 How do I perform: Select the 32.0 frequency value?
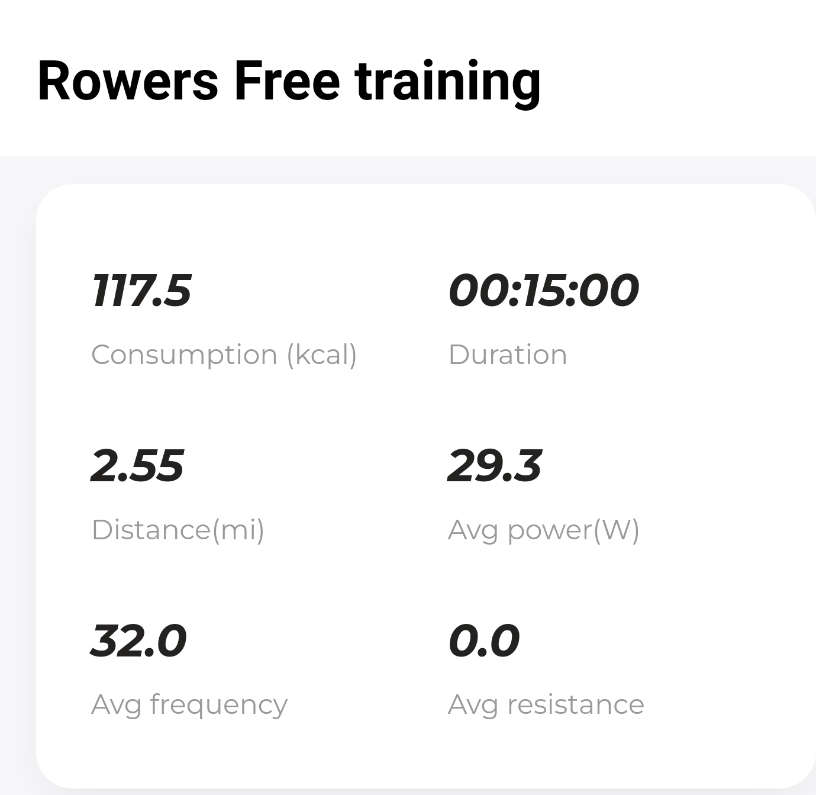click(x=139, y=640)
